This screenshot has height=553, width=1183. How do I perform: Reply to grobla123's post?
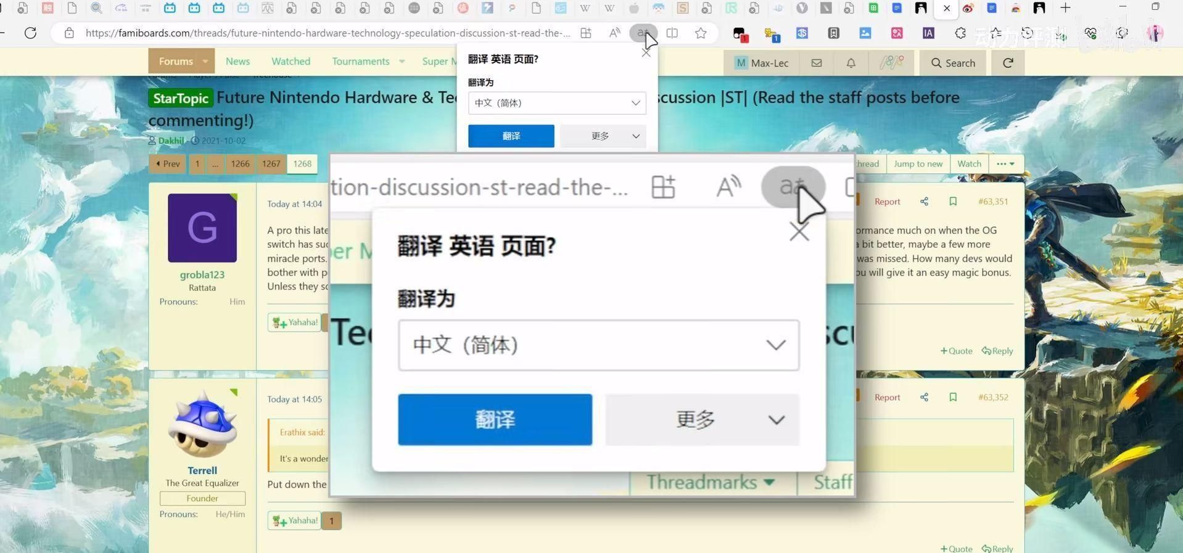click(x=997, y=351)
